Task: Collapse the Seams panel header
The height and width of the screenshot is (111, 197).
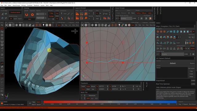Action: tap(22, 8)
